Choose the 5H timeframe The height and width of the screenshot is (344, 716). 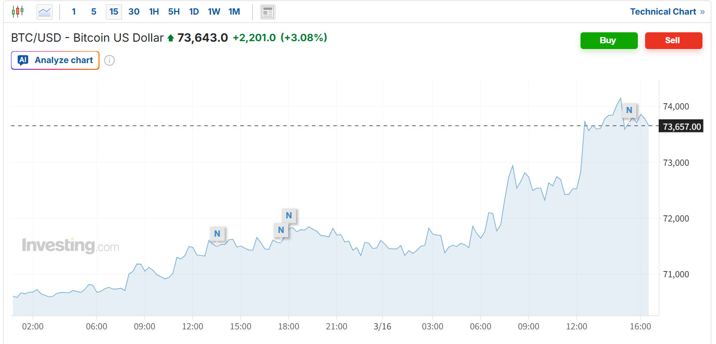174,11
